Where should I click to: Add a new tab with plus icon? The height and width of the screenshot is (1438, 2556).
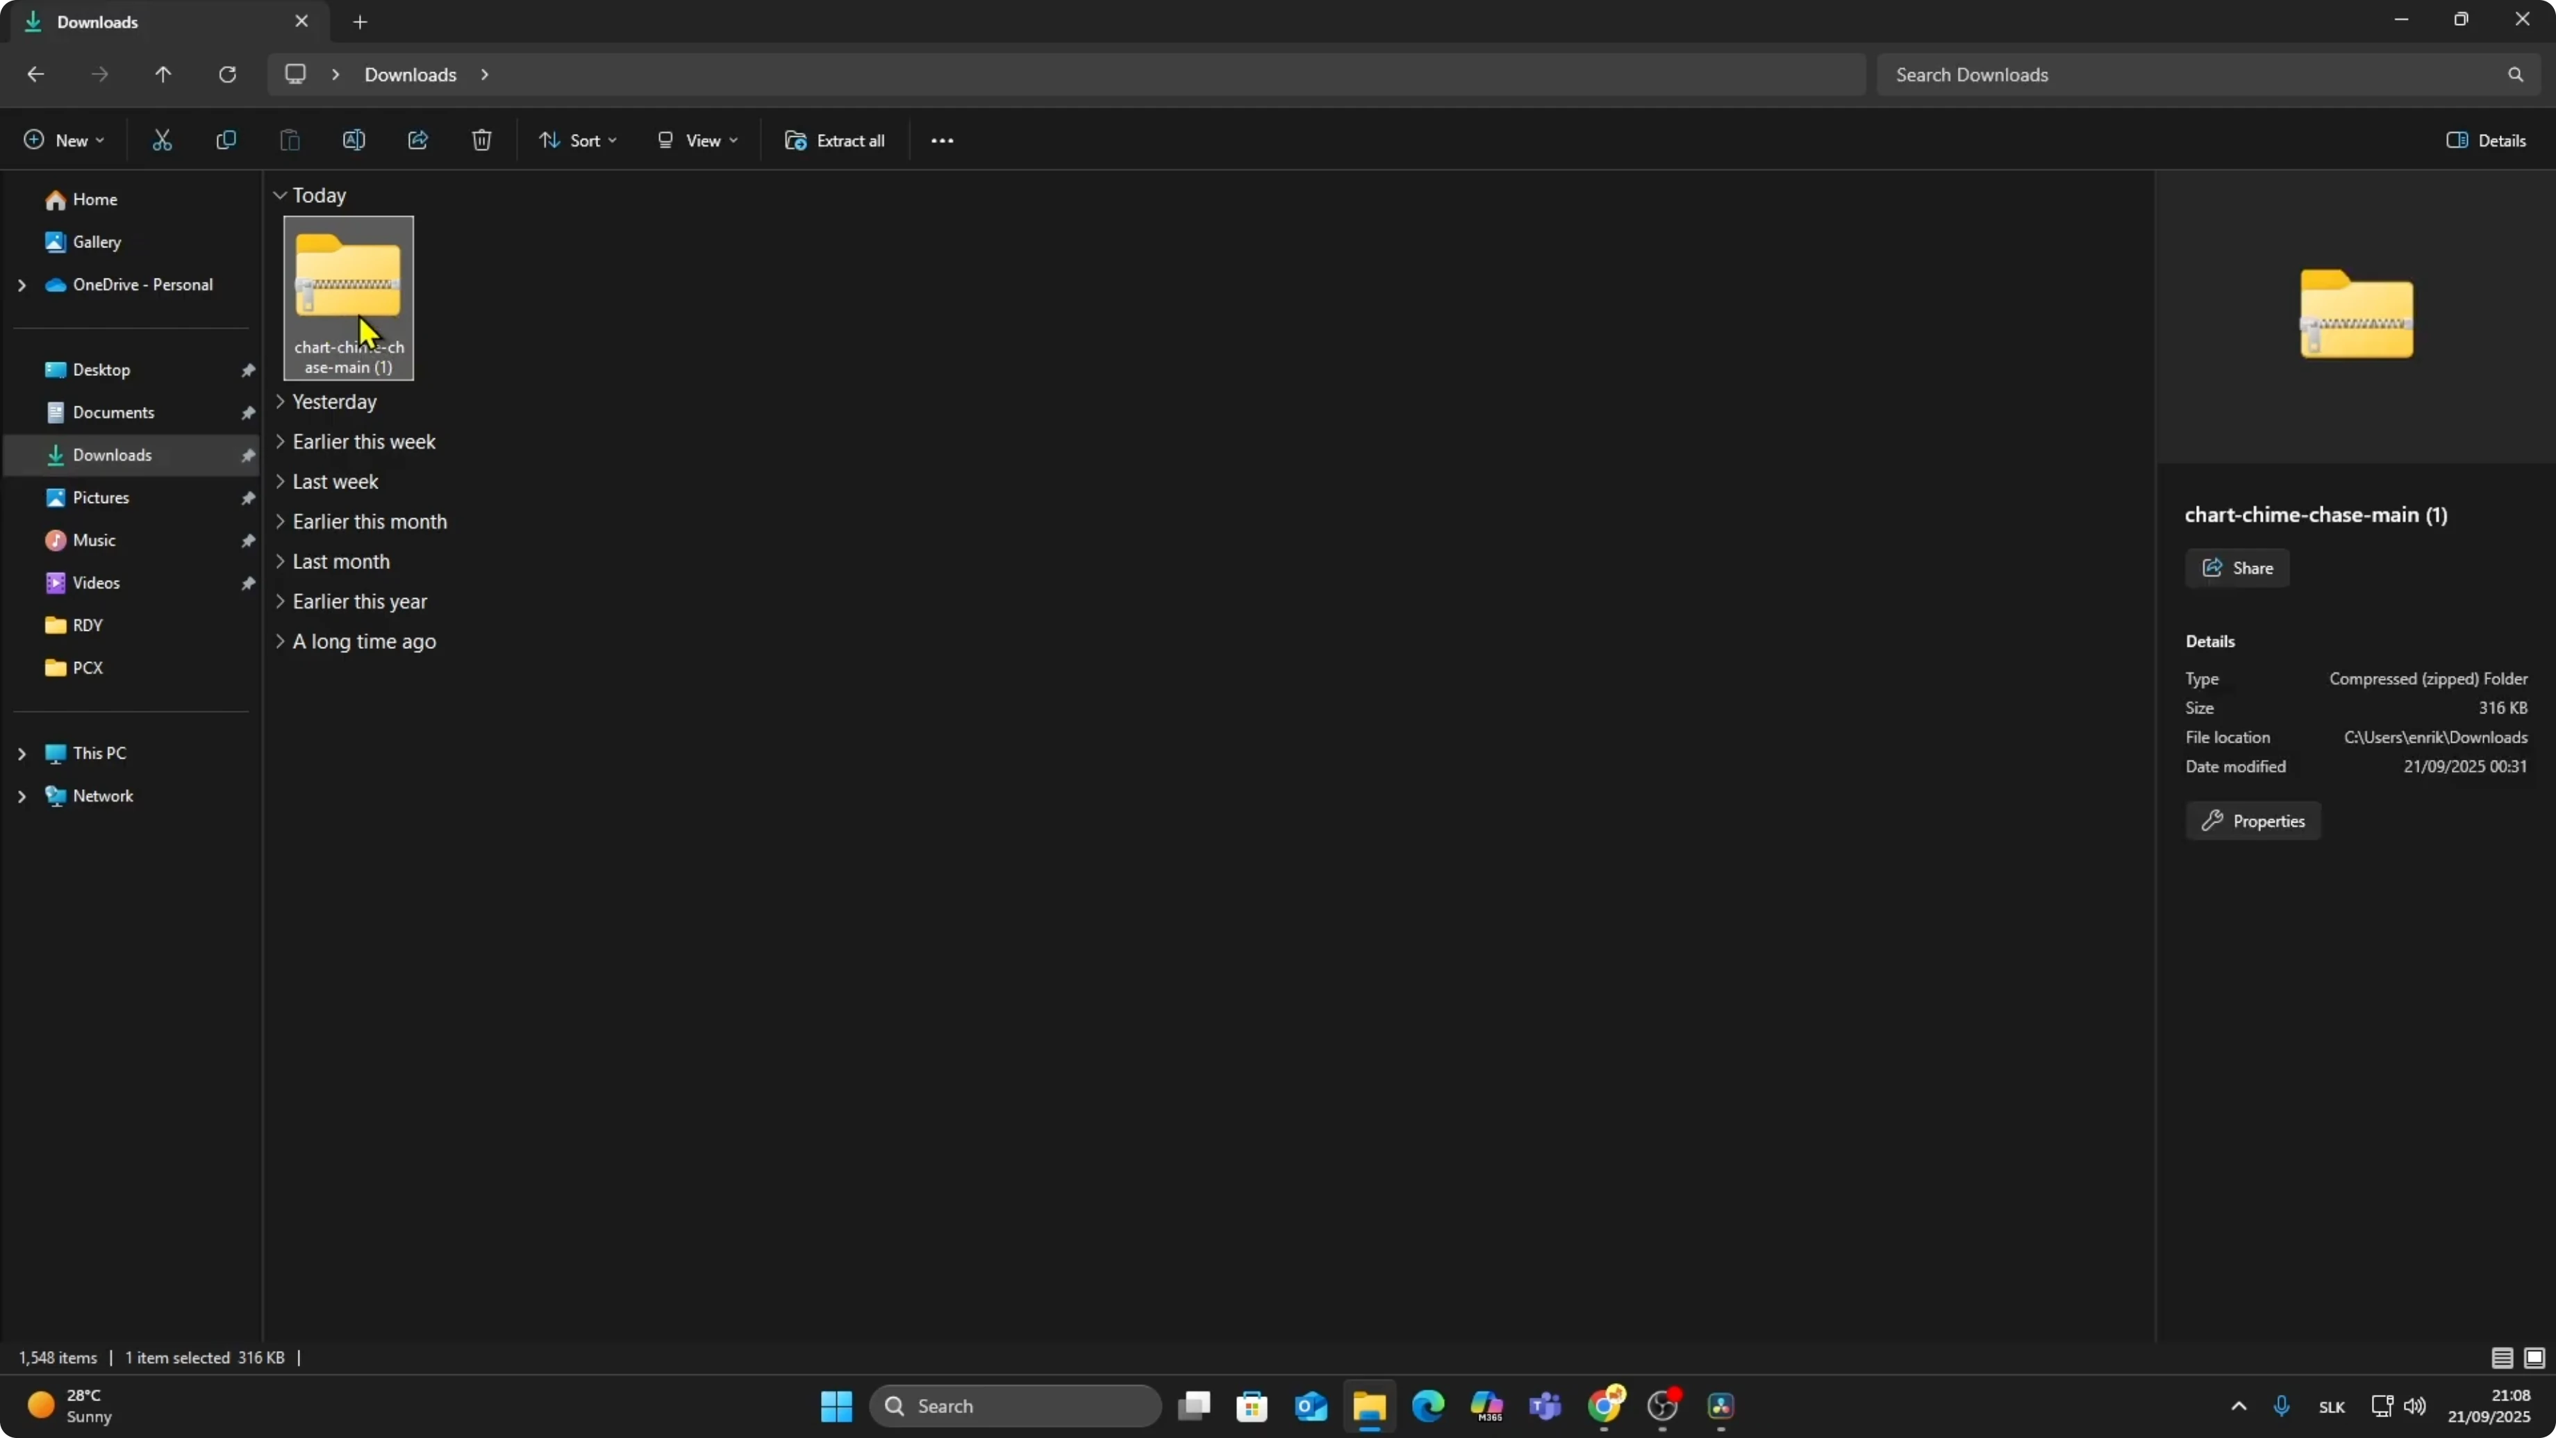click(360, 22)
